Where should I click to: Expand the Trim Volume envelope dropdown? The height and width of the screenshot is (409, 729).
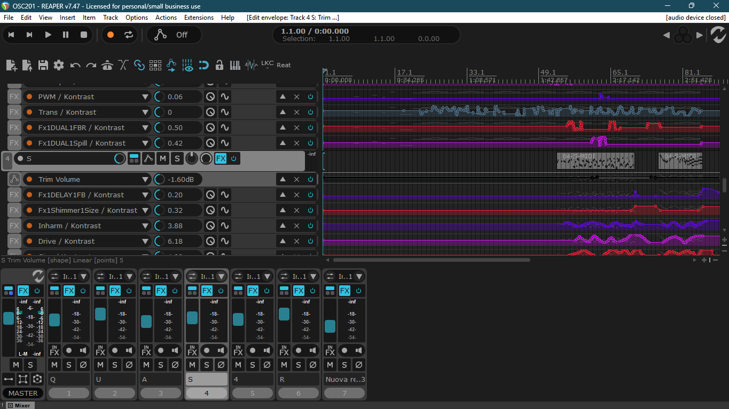tap(145, 180)
